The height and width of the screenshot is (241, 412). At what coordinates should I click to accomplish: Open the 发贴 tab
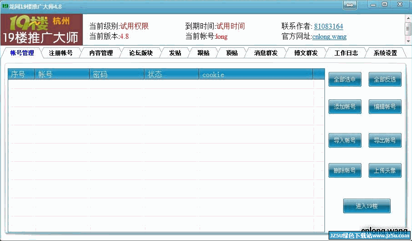[175, 53]
